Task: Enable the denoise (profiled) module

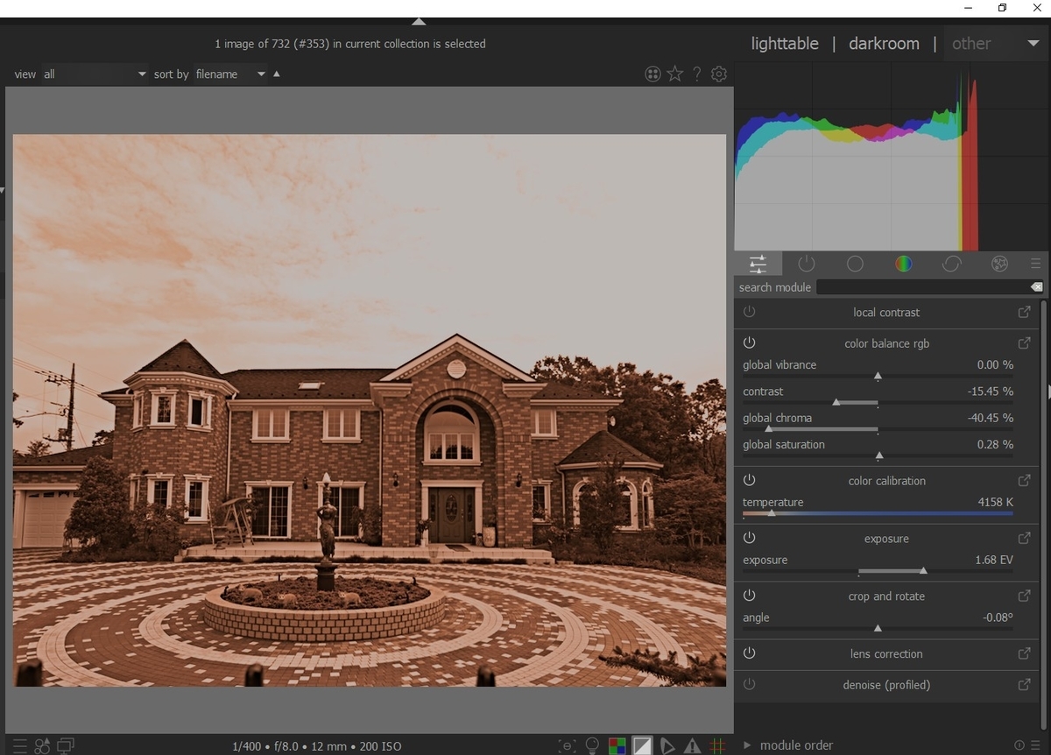Action: 749,685
